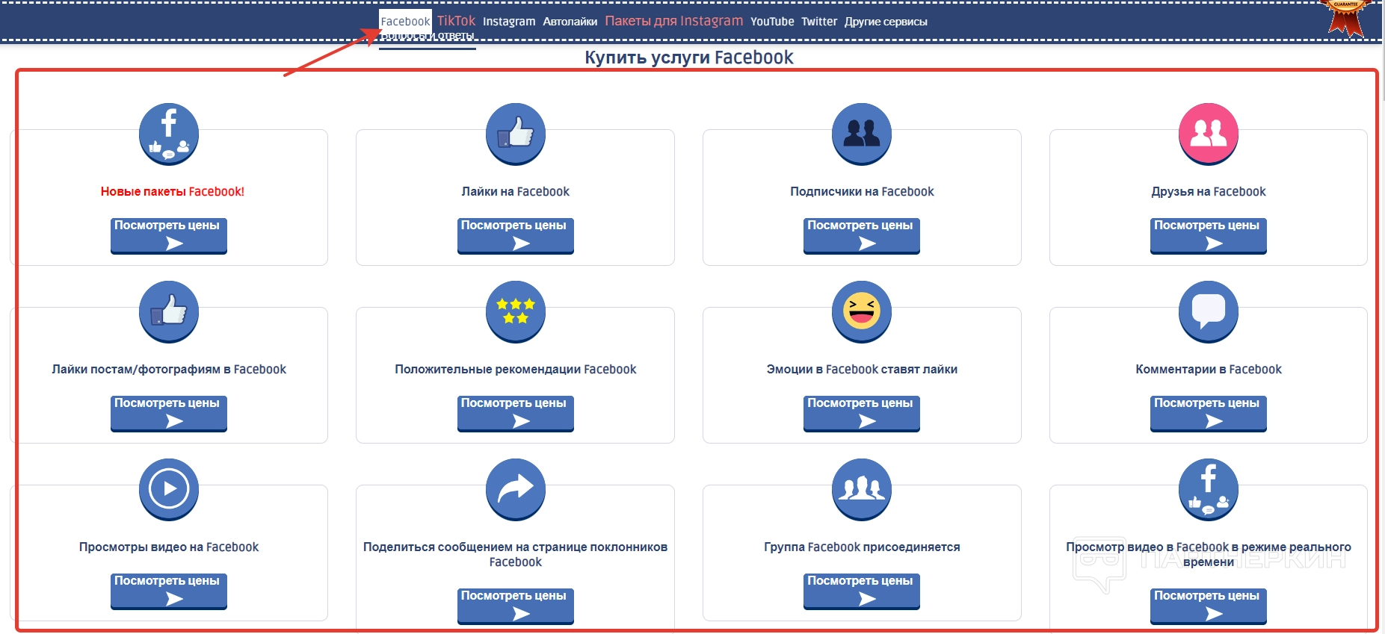Click "Группа Facebook присоединяется" title

[862, 547]
